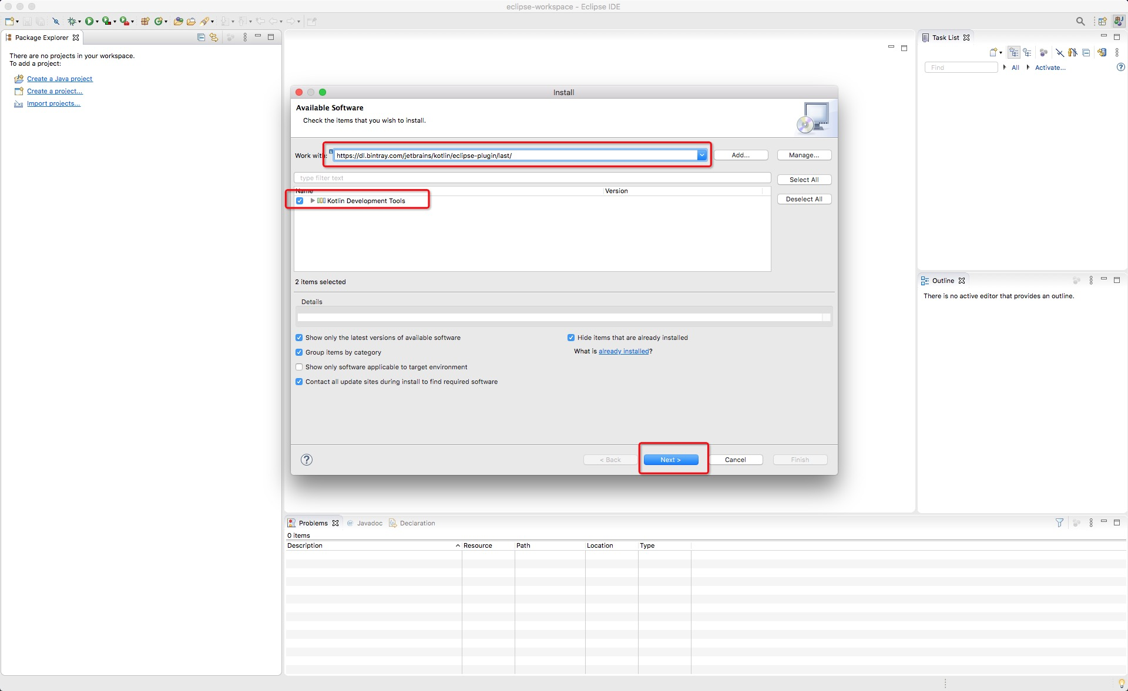Click Cancel in the Install dialog
Screen dimensions: 1128x691
[735, 460]
